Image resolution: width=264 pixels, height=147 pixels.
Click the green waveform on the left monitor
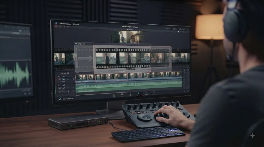coord(15,75)
